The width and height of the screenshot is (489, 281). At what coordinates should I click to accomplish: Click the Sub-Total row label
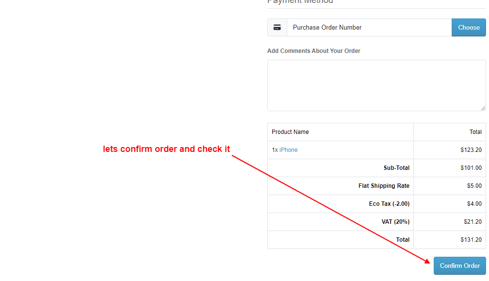point(396,168)
